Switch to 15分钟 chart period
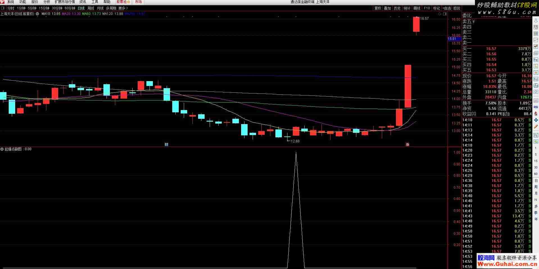The height and width of the screenshot is (269, 539). point(44,8)
